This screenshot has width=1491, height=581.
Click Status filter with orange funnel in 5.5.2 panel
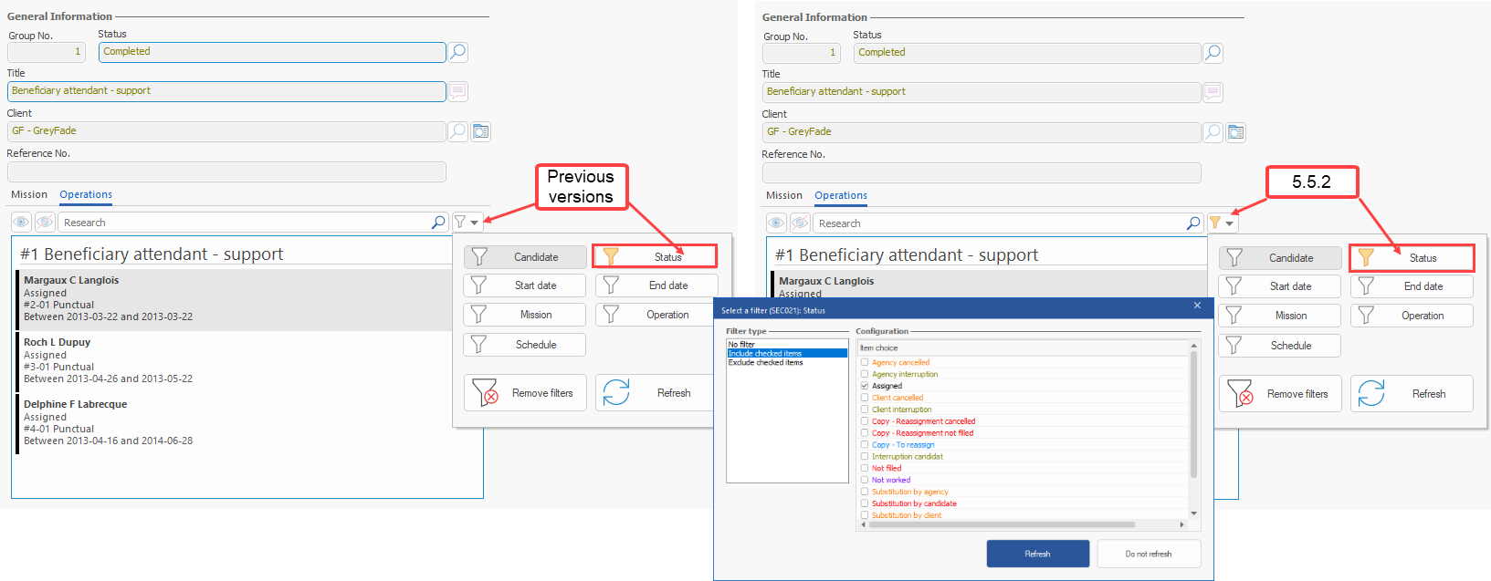coord(1412,258)
